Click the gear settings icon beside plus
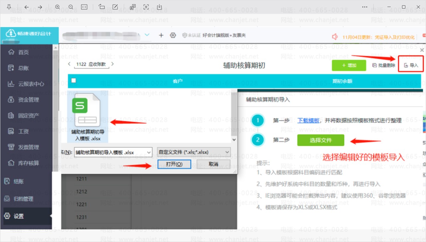This screenshot has height=242, width=426. point(173,35)
